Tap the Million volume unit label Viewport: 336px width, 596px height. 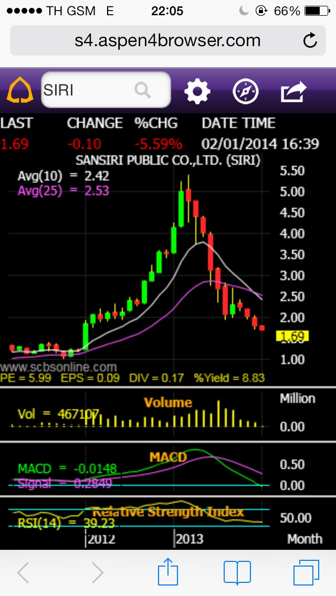pos(298,398)
